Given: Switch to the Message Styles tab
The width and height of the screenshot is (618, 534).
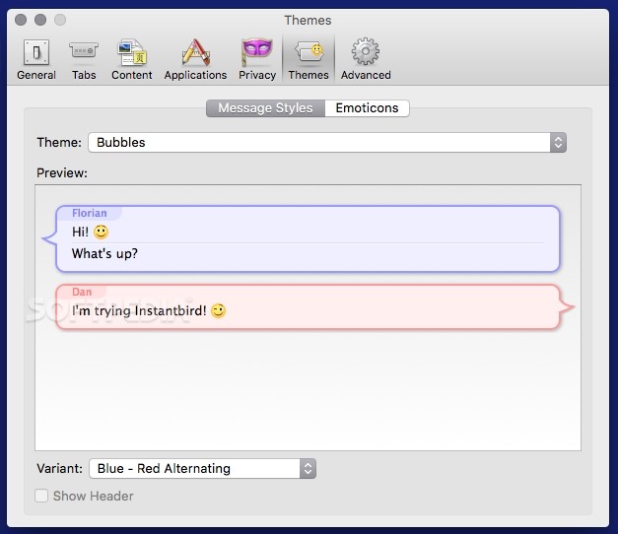Looking at the screenshot, I should click(x=266, y=108).
